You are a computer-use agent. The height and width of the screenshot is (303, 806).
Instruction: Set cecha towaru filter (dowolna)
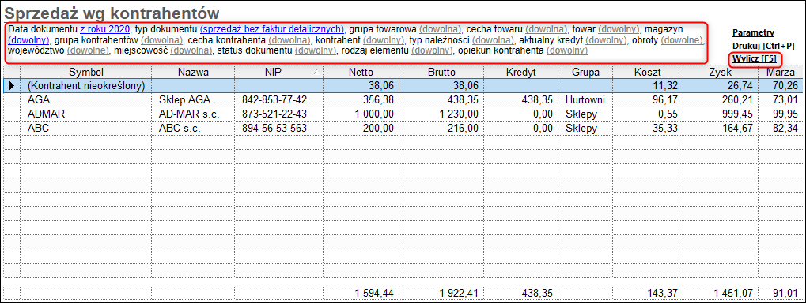pyautogui.click(x=546, y=28)
